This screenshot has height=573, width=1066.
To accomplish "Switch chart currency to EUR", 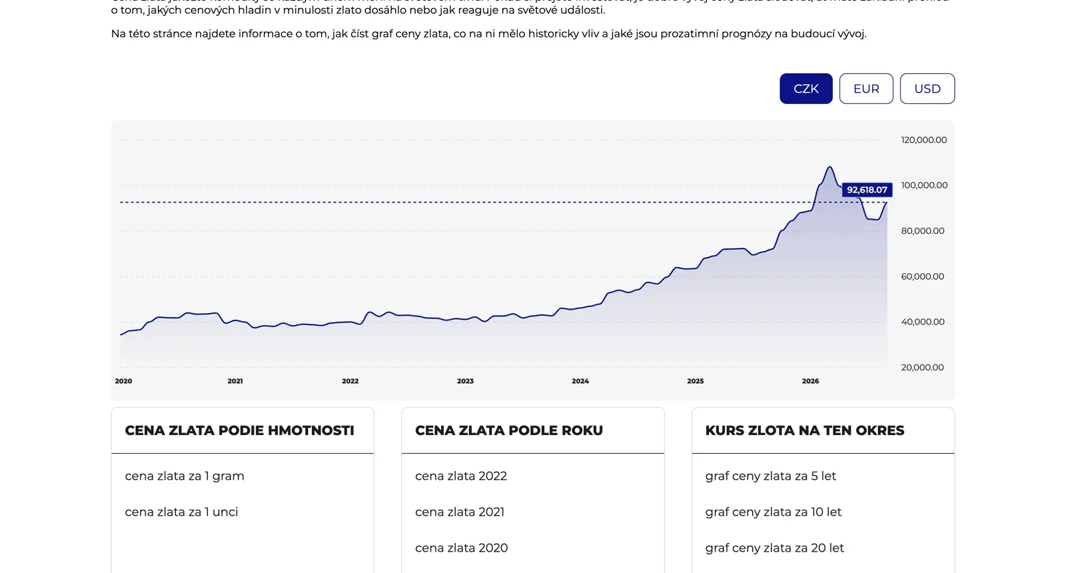I will tap(866, 89).
